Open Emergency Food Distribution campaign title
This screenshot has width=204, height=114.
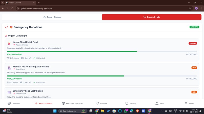pyautogui.click(x=28, y=91)
